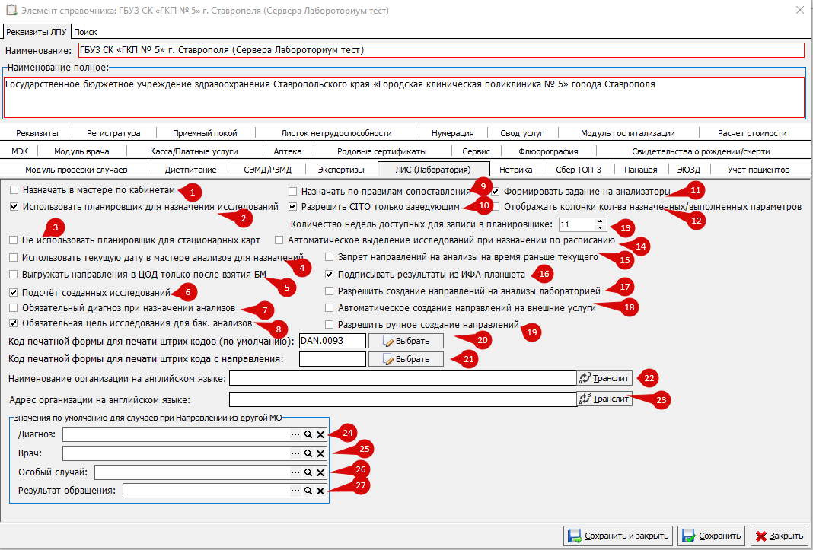Click the ellipsis icon in Врач field
The image size is (813, 550).
point(295,453)
